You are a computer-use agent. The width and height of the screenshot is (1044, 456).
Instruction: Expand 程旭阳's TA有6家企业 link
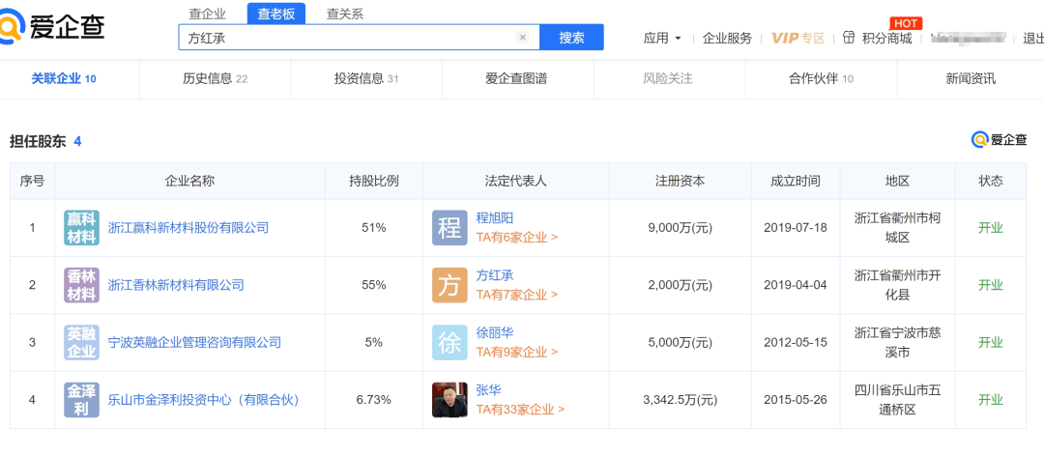pyautogui.click(x=516, y=237)
